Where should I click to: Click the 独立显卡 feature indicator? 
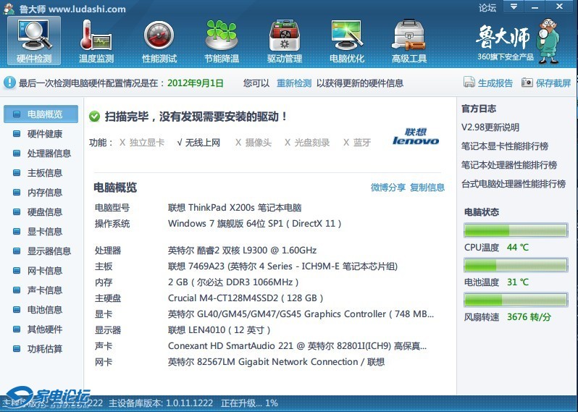[142, 142]
